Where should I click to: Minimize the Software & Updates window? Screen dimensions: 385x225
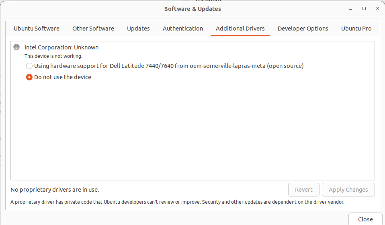[351, 8]
